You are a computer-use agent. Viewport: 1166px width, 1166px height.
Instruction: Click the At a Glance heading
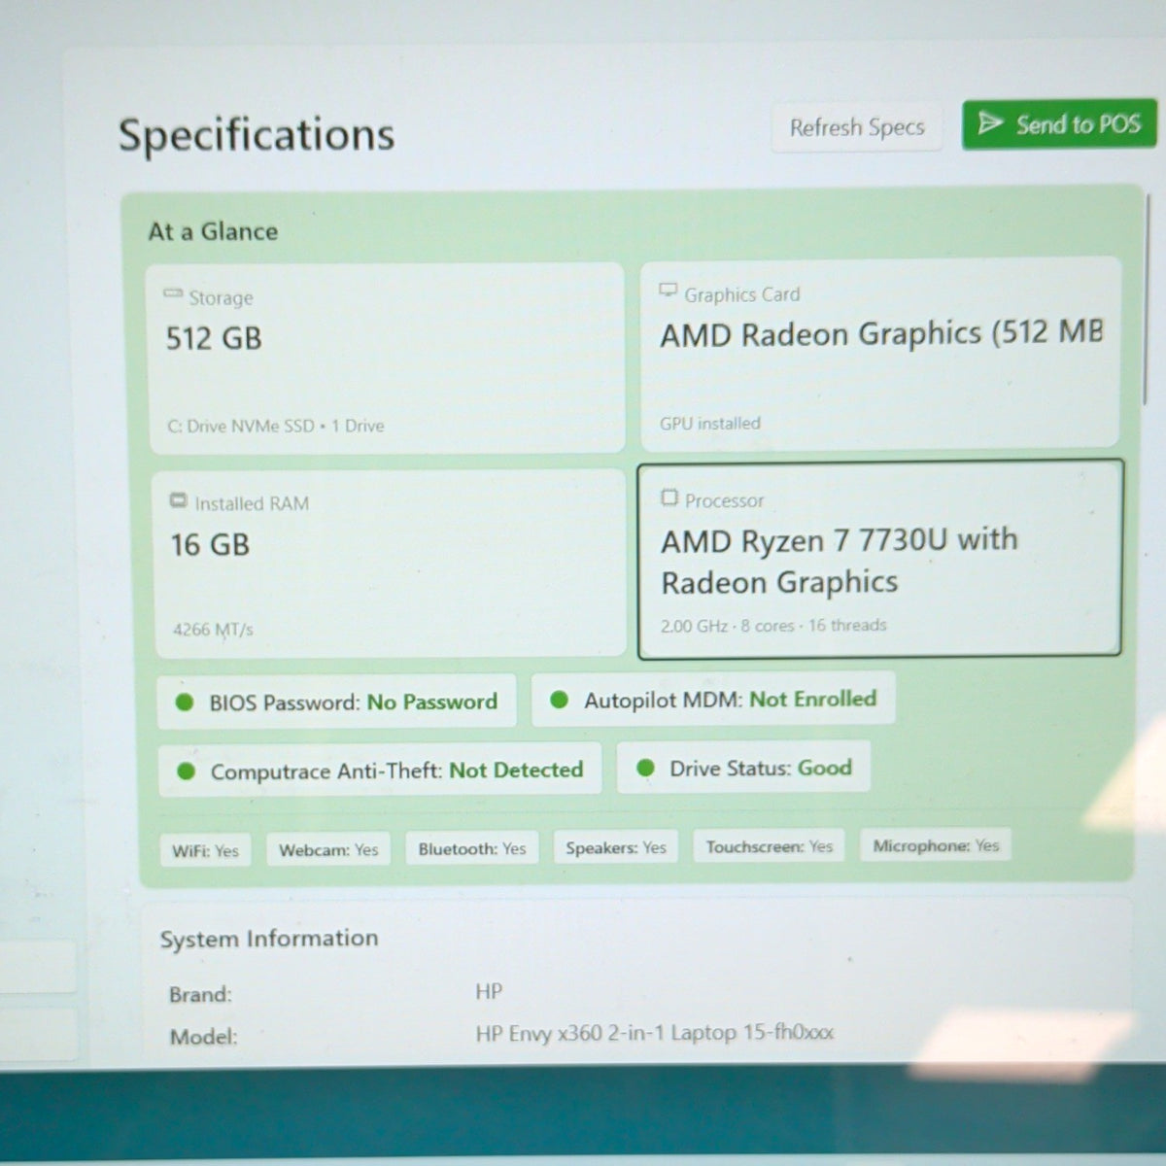pyautogui.click(x=213, y=231)
